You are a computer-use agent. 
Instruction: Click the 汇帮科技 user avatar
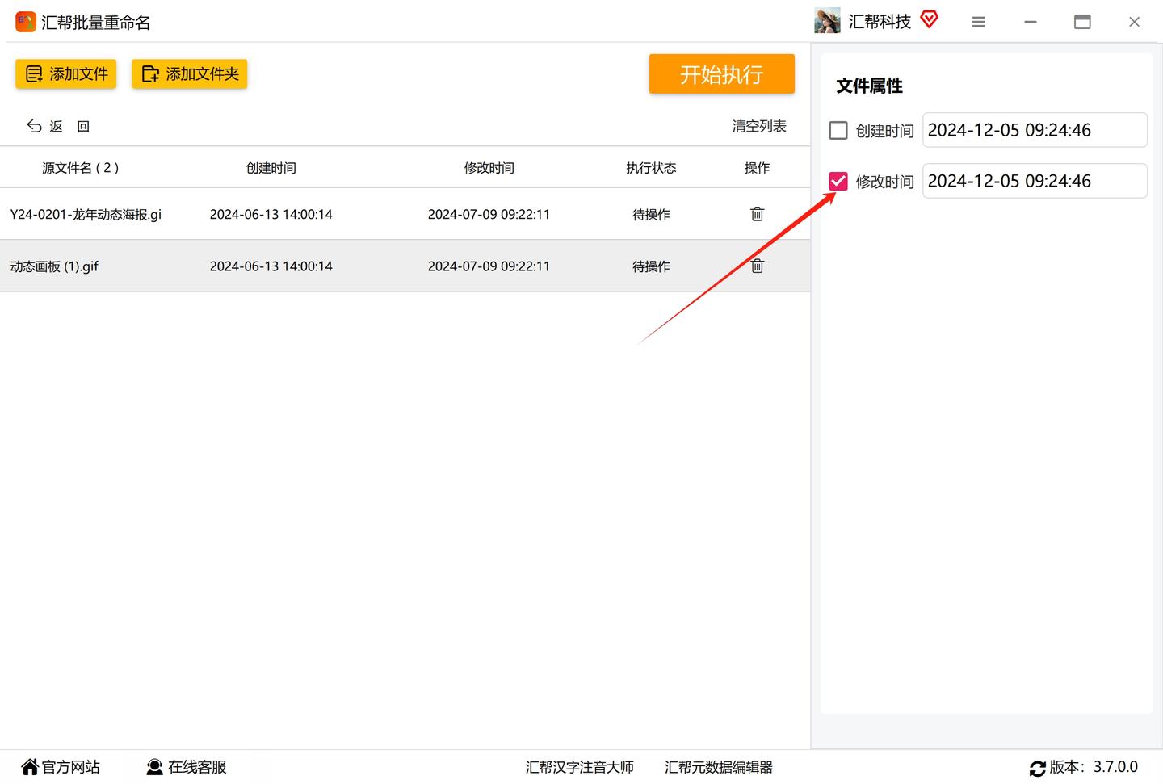(827, 21)
